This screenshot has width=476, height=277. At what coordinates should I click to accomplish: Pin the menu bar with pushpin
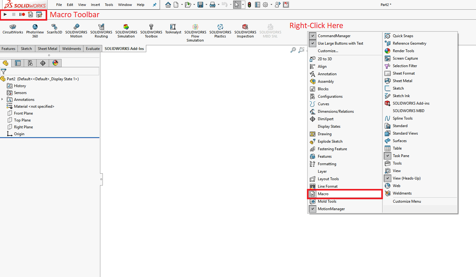154,5
